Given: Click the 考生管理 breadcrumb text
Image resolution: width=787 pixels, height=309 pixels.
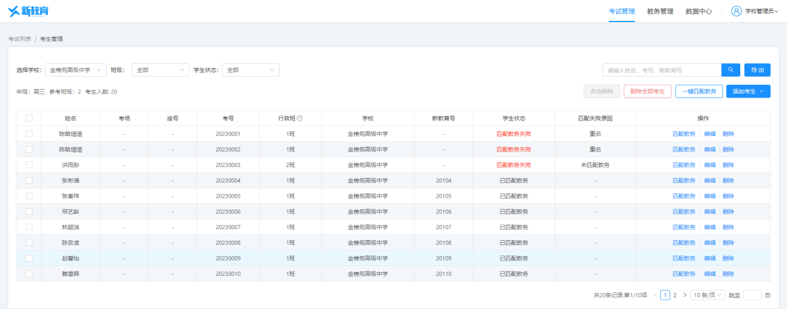Looking at the screenshot, I should 52,39.
